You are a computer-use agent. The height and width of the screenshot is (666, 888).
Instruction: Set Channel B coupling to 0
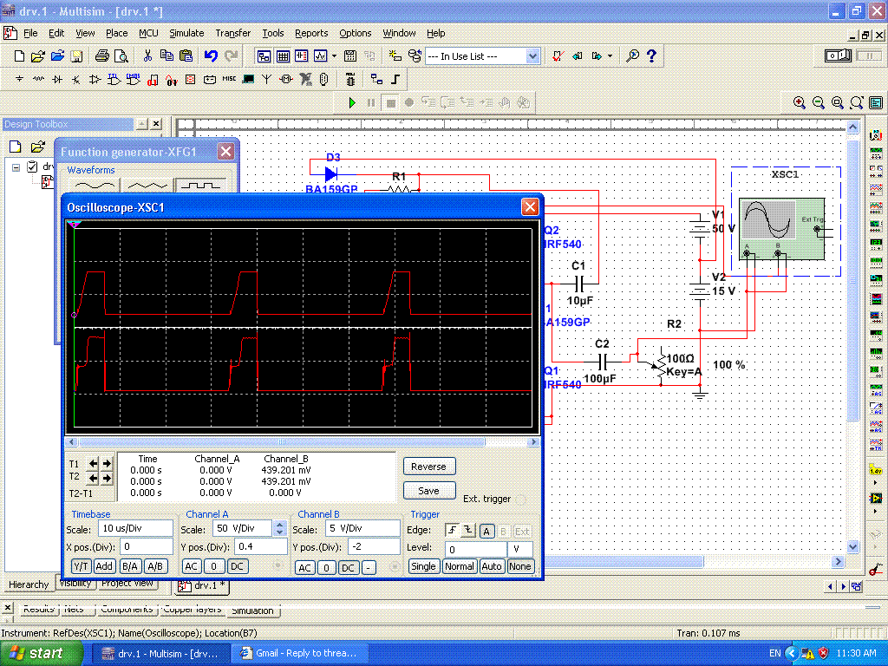(x=326, y=567)
